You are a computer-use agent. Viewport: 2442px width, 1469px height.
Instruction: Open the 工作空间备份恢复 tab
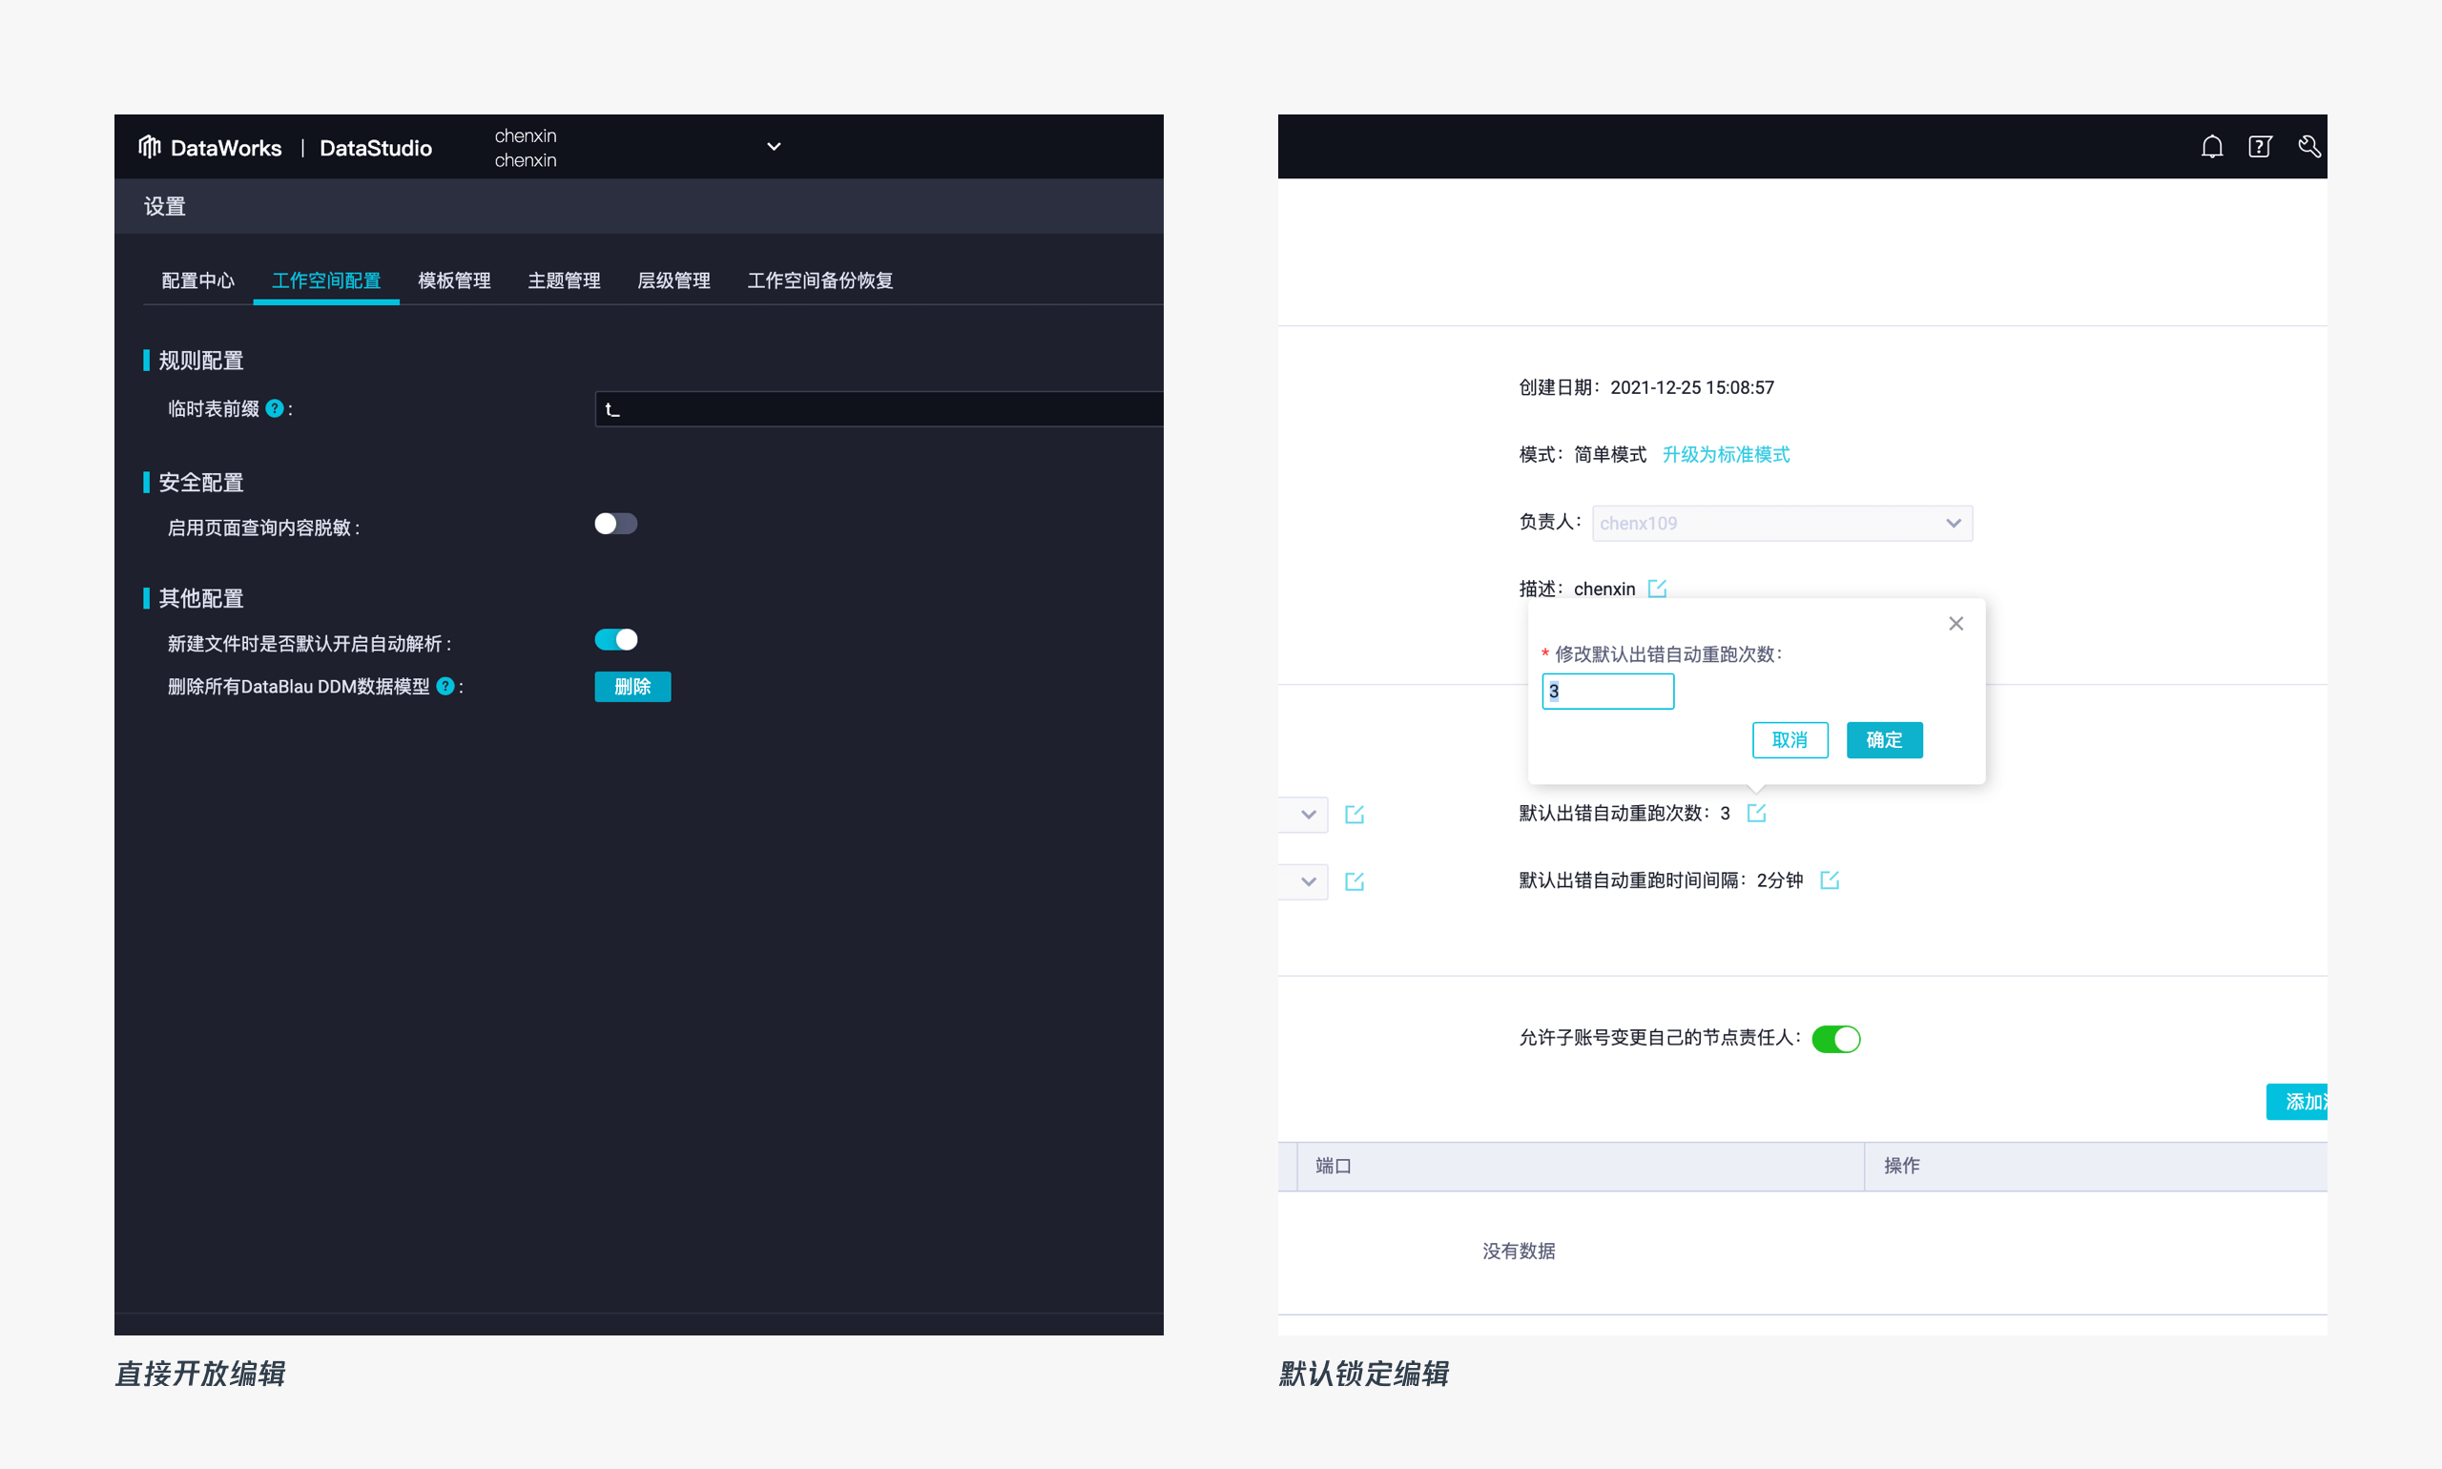[819, 280]
